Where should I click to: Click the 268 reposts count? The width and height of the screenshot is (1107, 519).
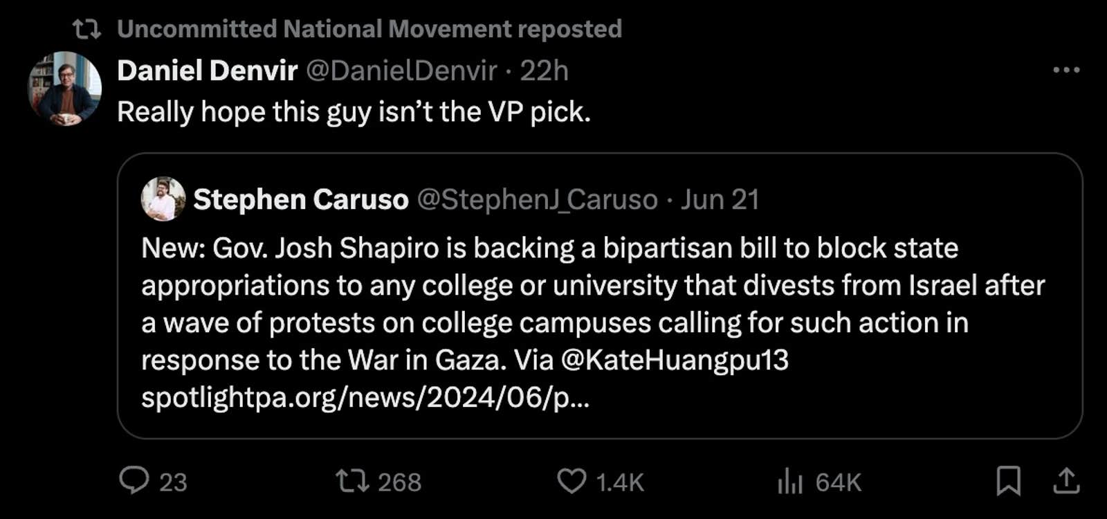point(399,482)
